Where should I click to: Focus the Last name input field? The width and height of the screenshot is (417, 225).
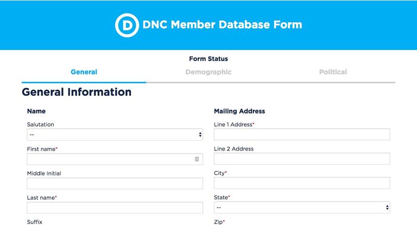tap(115, 208)
